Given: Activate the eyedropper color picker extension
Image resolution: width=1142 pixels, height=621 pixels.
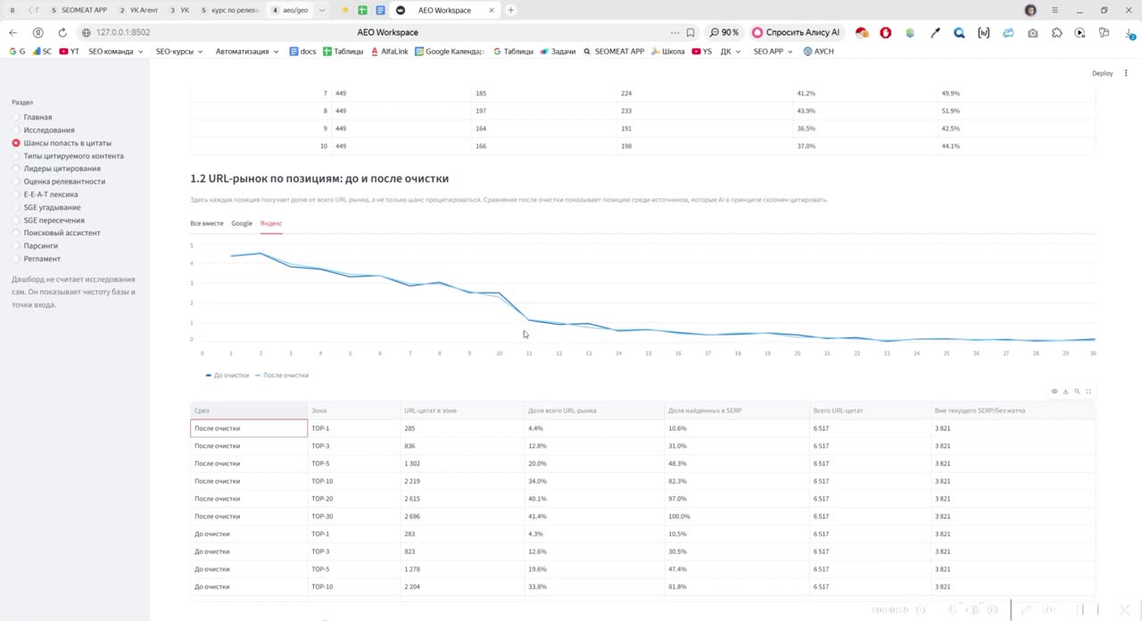Looking at the screenshot, I should point(935,32).
